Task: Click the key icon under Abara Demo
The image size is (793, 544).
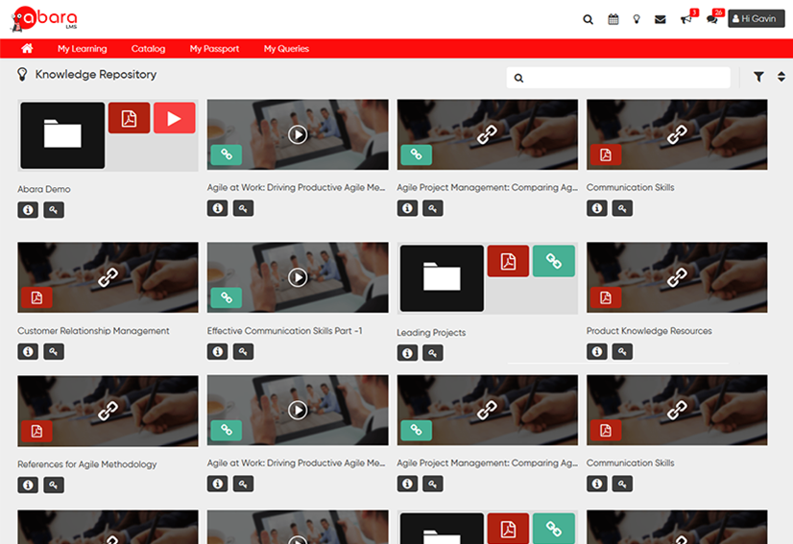Action: click(x=54, y=210)
